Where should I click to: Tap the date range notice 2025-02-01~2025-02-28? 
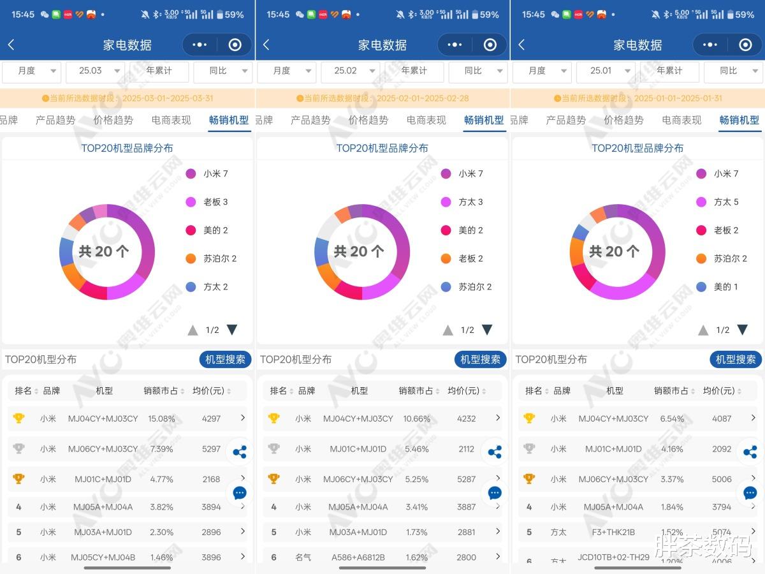[382, 98]
